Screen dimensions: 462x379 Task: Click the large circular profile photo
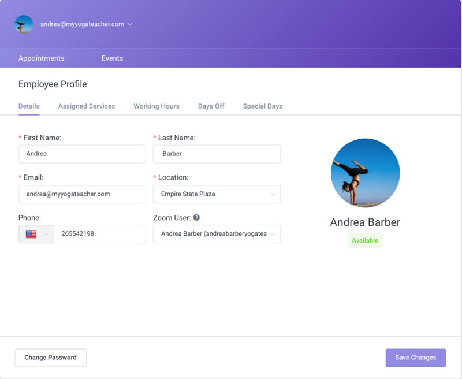click(x=366, y=173)
